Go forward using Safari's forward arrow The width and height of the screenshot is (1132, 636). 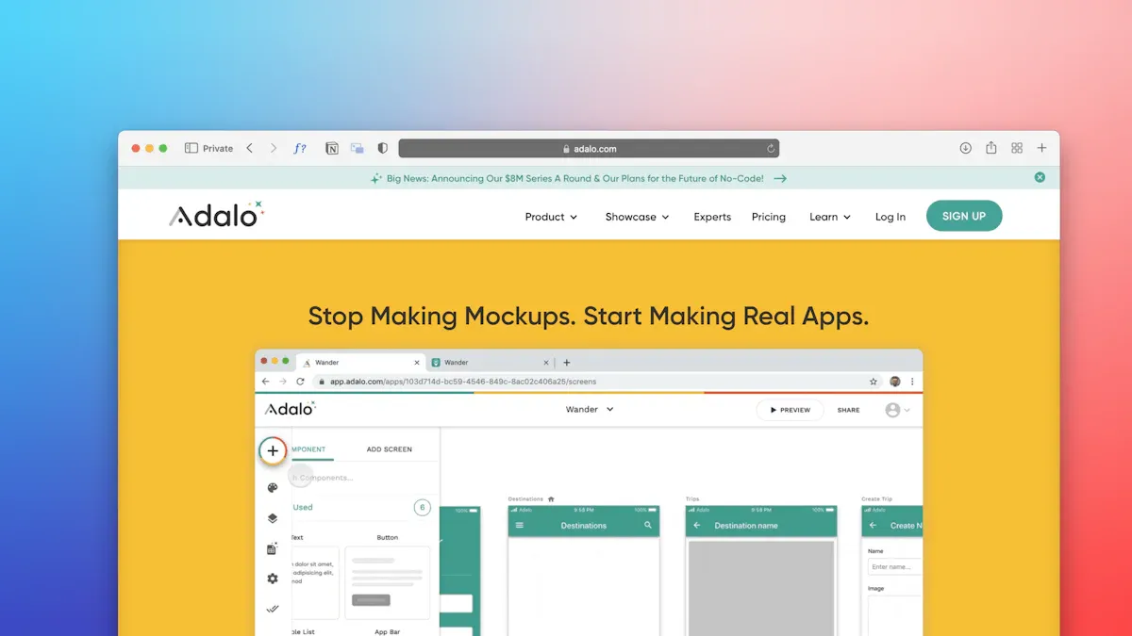pyautogui.click(x=274, y=148)
